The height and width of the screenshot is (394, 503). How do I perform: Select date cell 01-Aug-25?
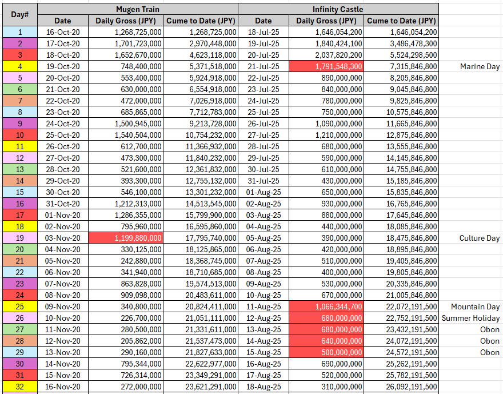(264, 192)
